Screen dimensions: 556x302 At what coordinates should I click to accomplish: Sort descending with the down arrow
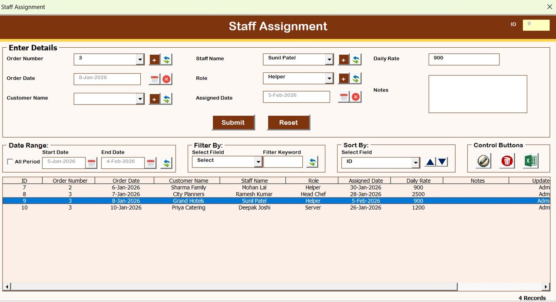click(x=442, y=162)
